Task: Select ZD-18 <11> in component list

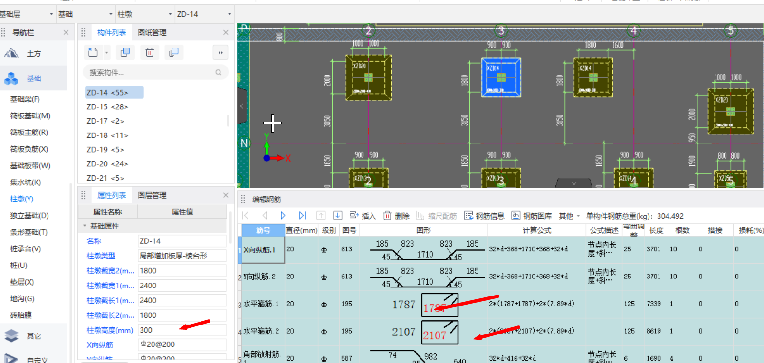Action: 107,135
